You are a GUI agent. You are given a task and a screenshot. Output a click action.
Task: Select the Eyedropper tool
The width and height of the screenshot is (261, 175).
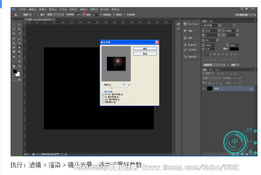point(20,34)
